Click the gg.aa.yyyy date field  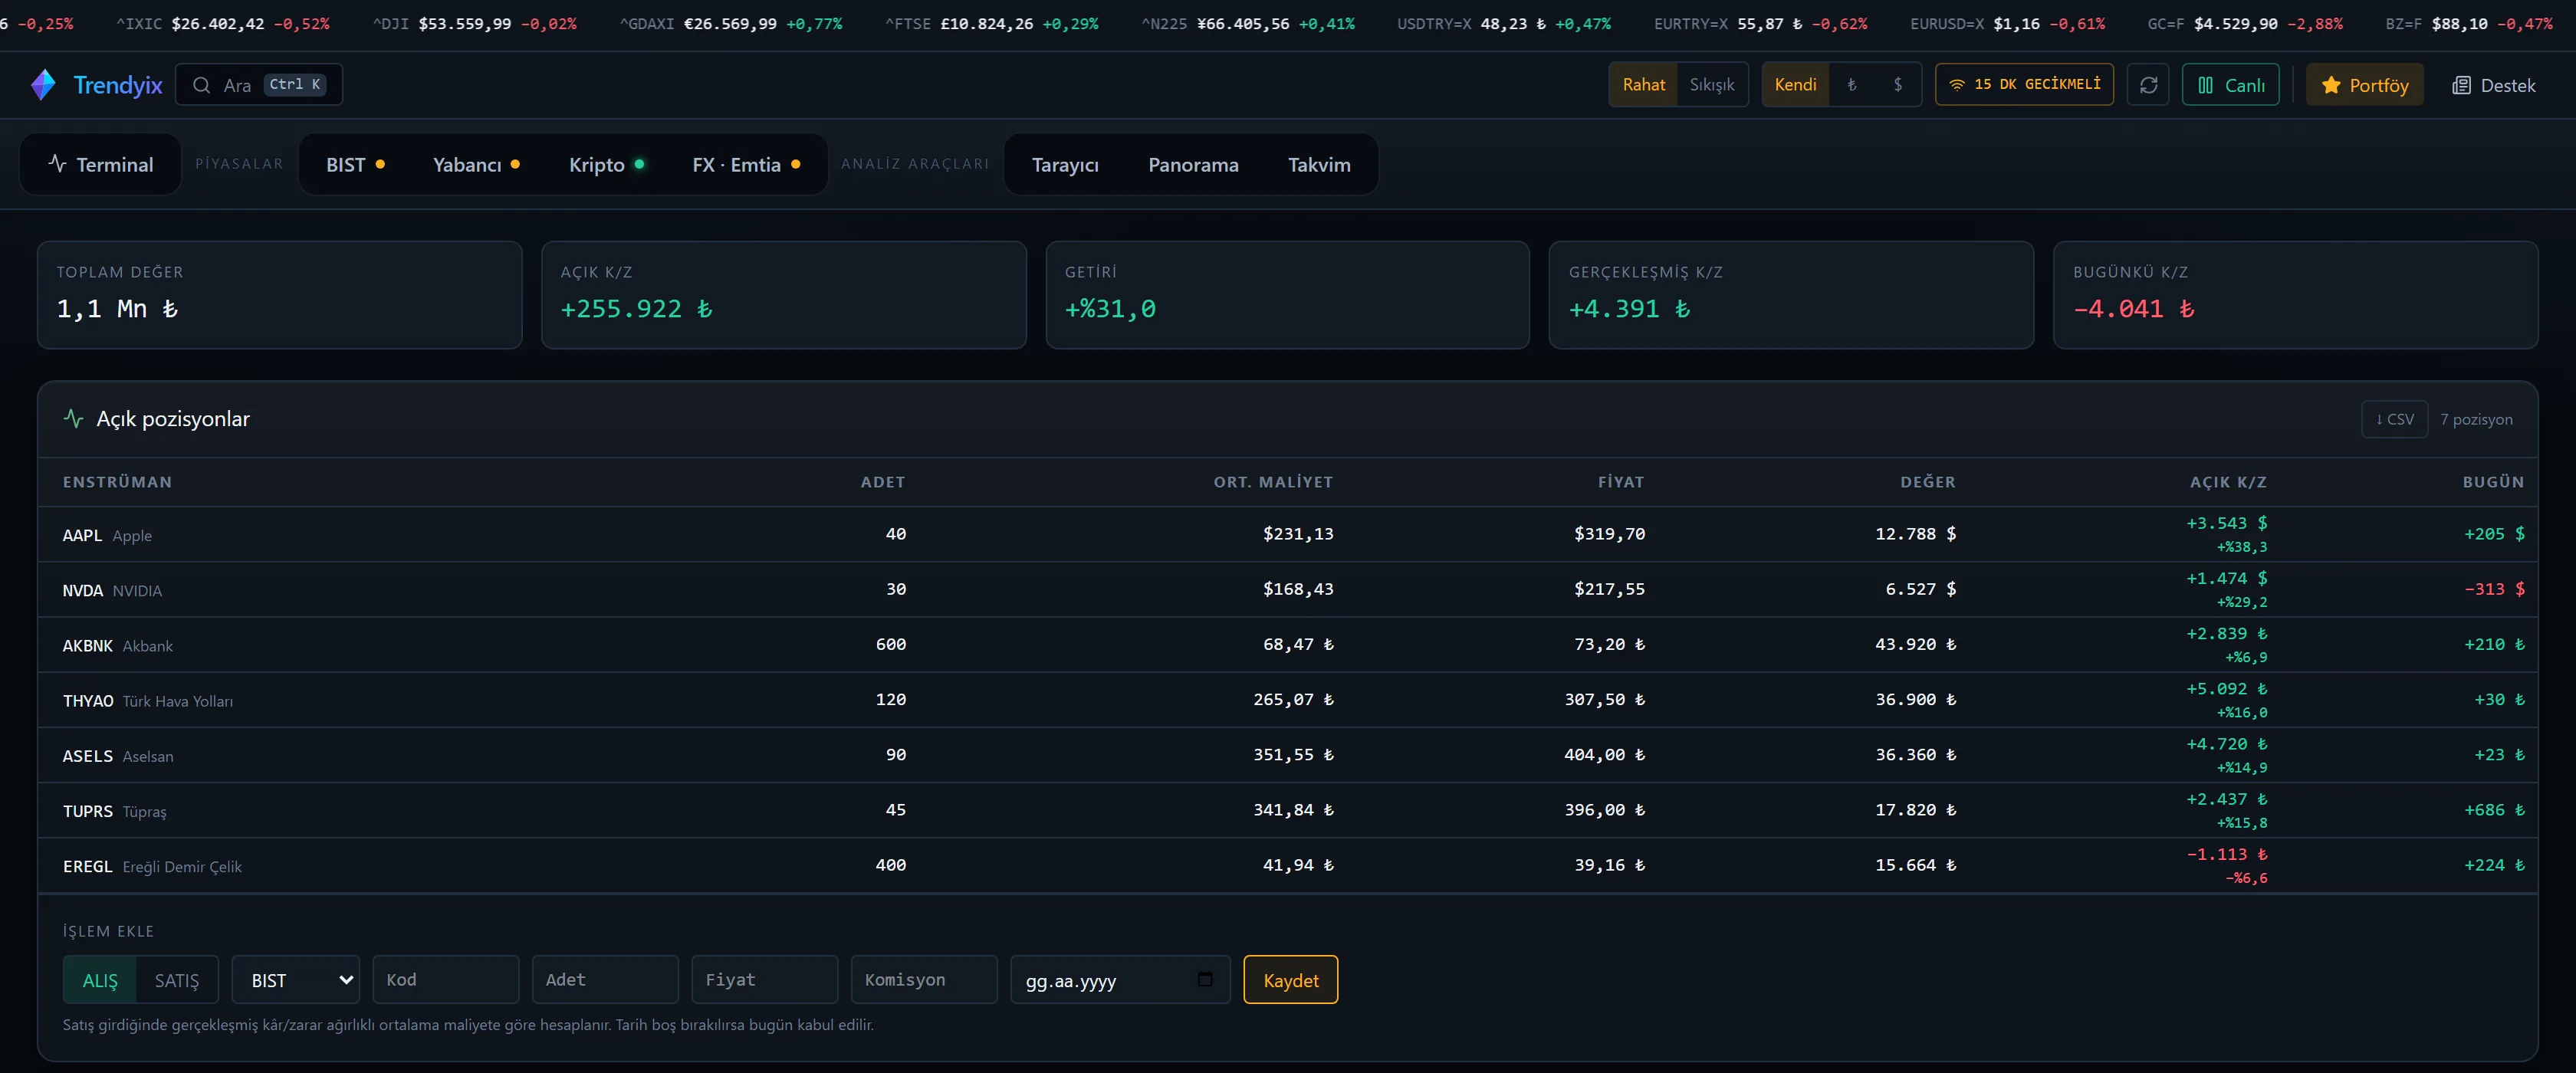tap(1120, 980)
